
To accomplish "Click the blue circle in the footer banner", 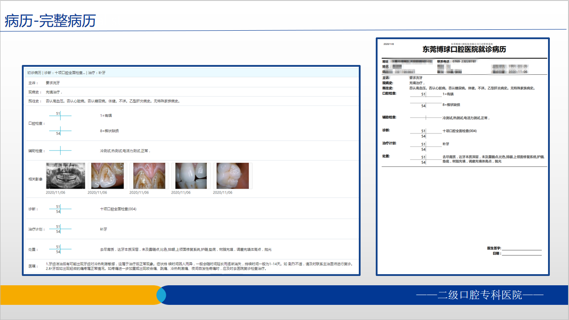I will click(x=161, y=295).
